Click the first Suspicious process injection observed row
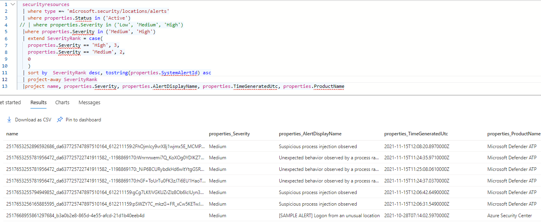Viewport: 541px width, 222px height. (x=318, y=147)
